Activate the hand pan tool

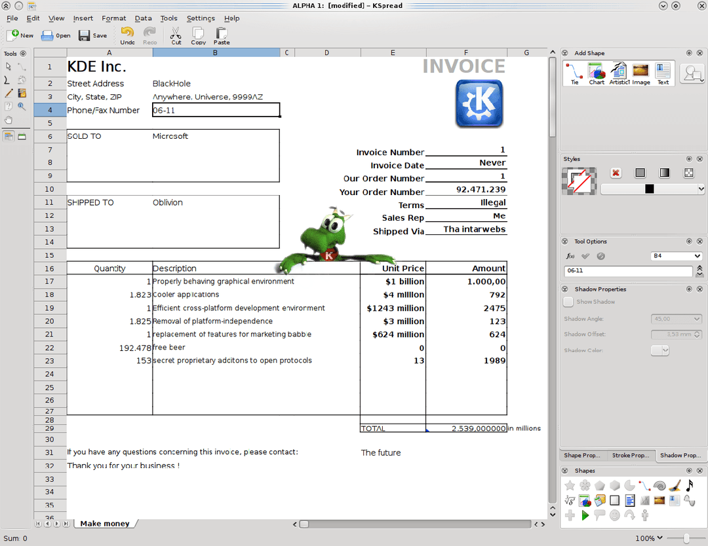[x=9, y=120]
